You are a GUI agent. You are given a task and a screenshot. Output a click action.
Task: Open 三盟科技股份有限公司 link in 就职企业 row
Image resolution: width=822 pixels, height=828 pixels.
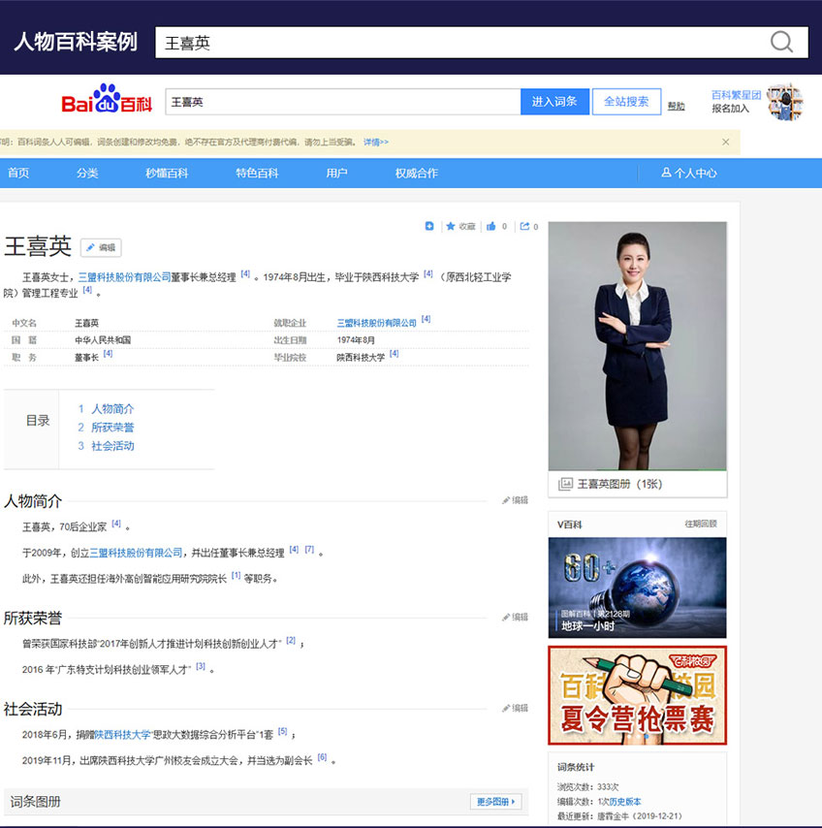pos(376,323)
